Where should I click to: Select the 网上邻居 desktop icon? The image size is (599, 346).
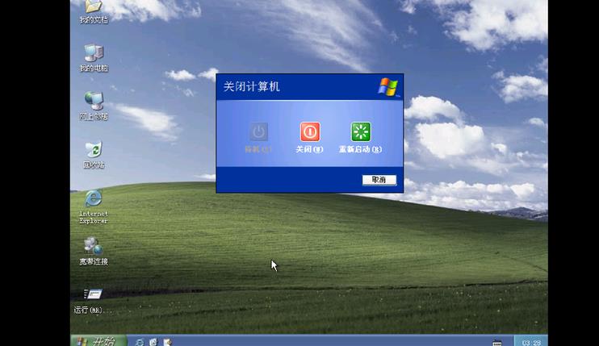coord(94,106)
